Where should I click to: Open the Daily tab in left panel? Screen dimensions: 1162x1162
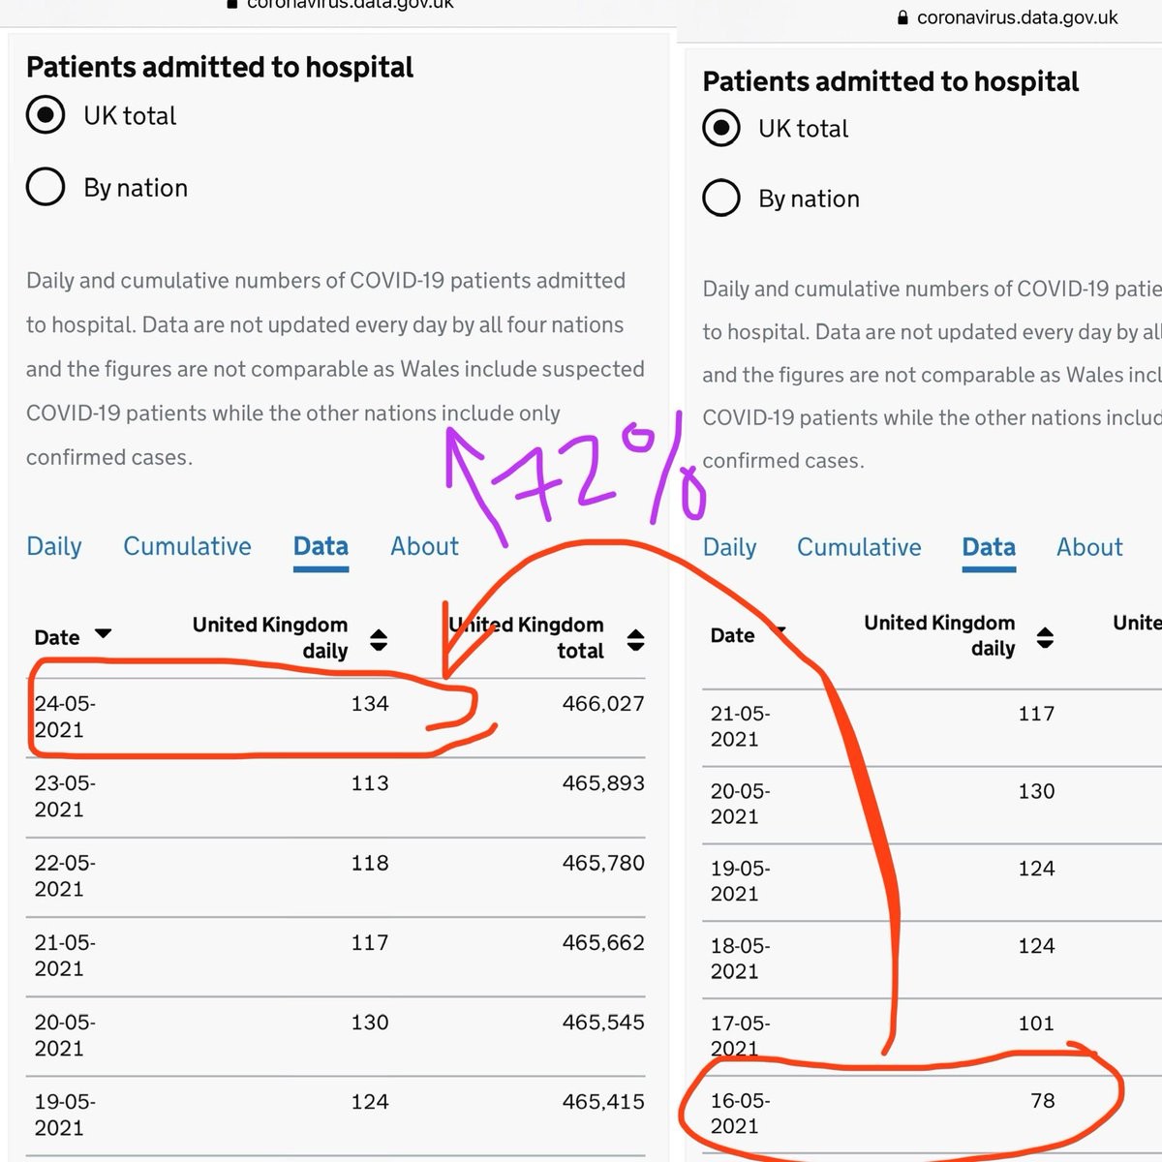54,546
